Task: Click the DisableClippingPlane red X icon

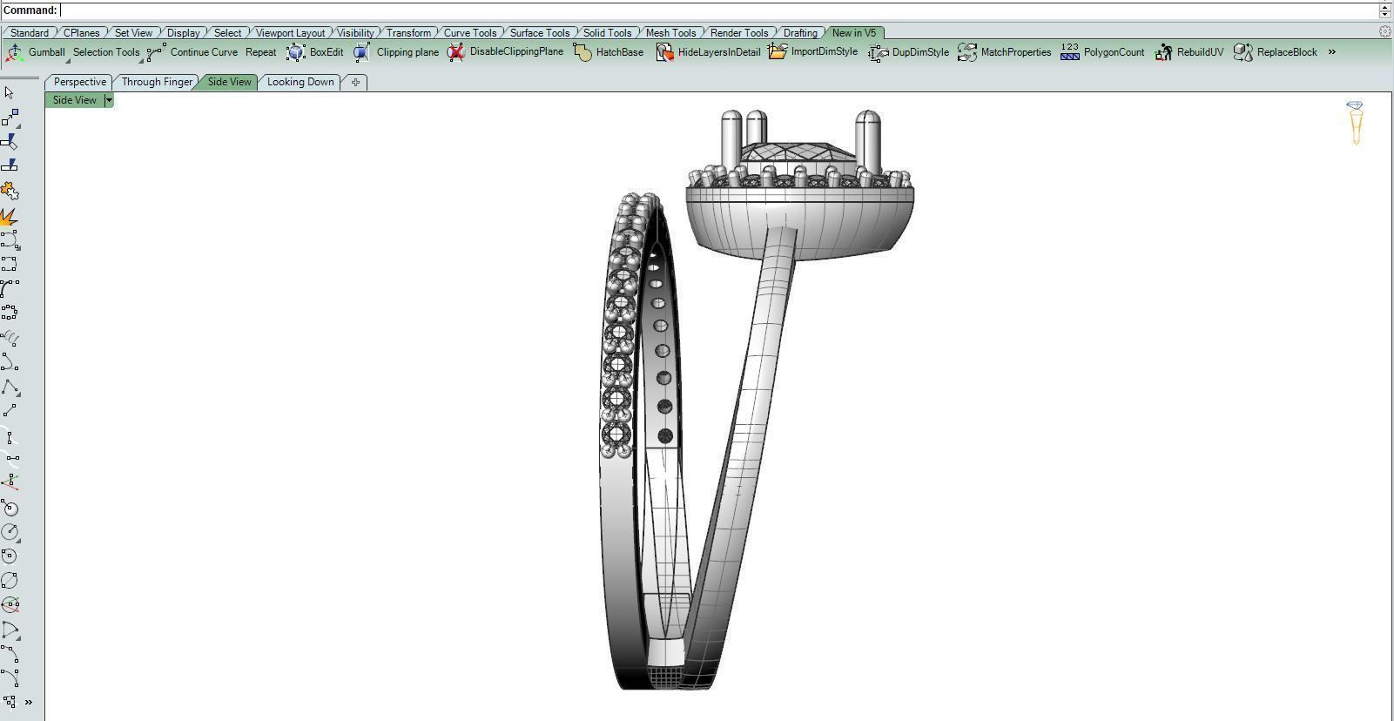Action: point(455,52)
